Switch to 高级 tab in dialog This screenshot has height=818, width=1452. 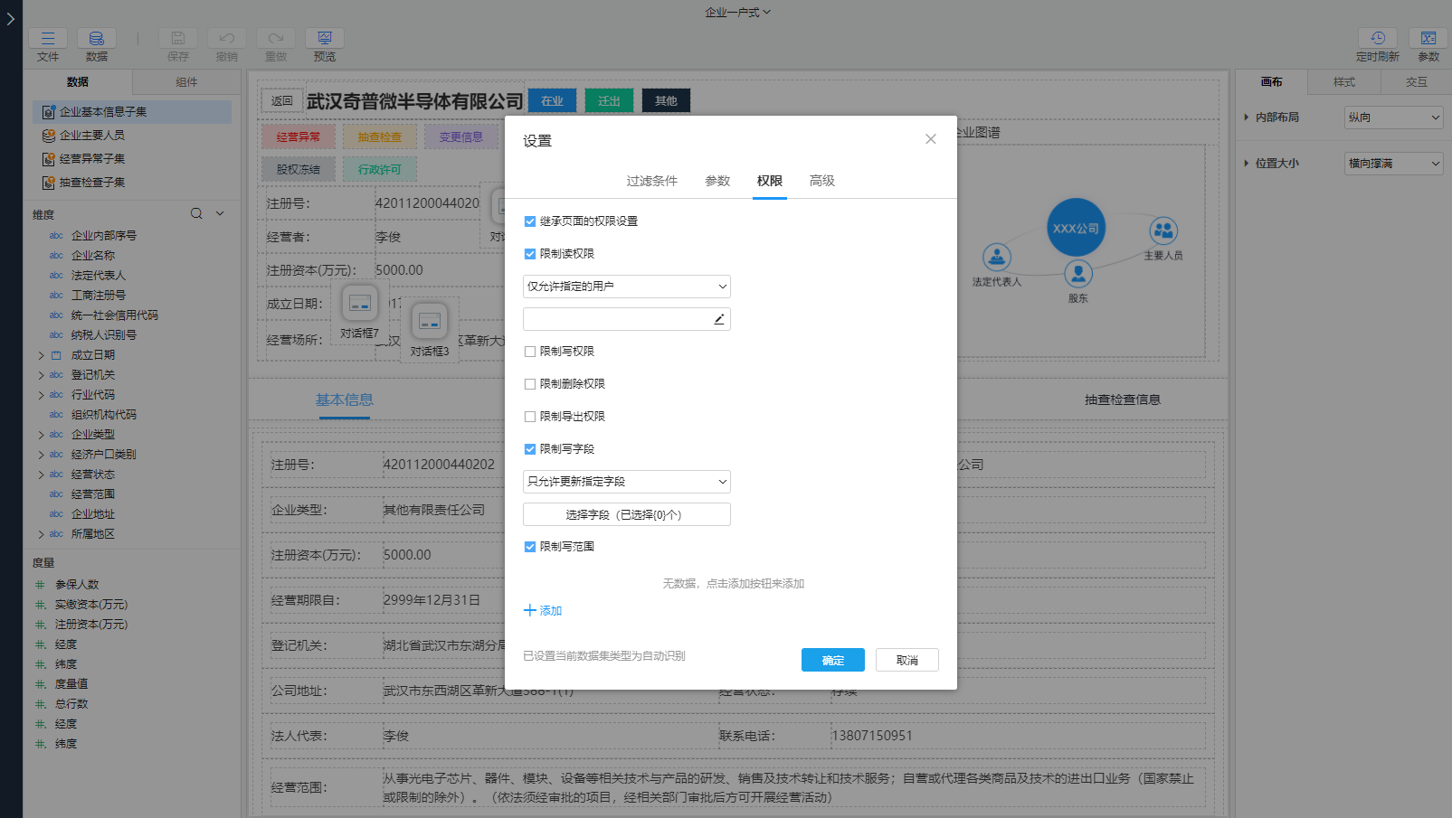(x=821, y=181)
